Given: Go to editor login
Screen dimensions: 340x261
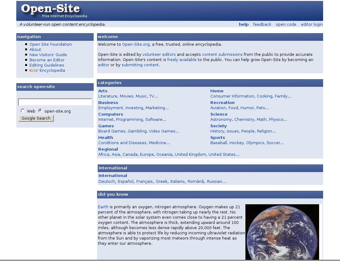Looking at the screenshot, I should click(312, 24).
